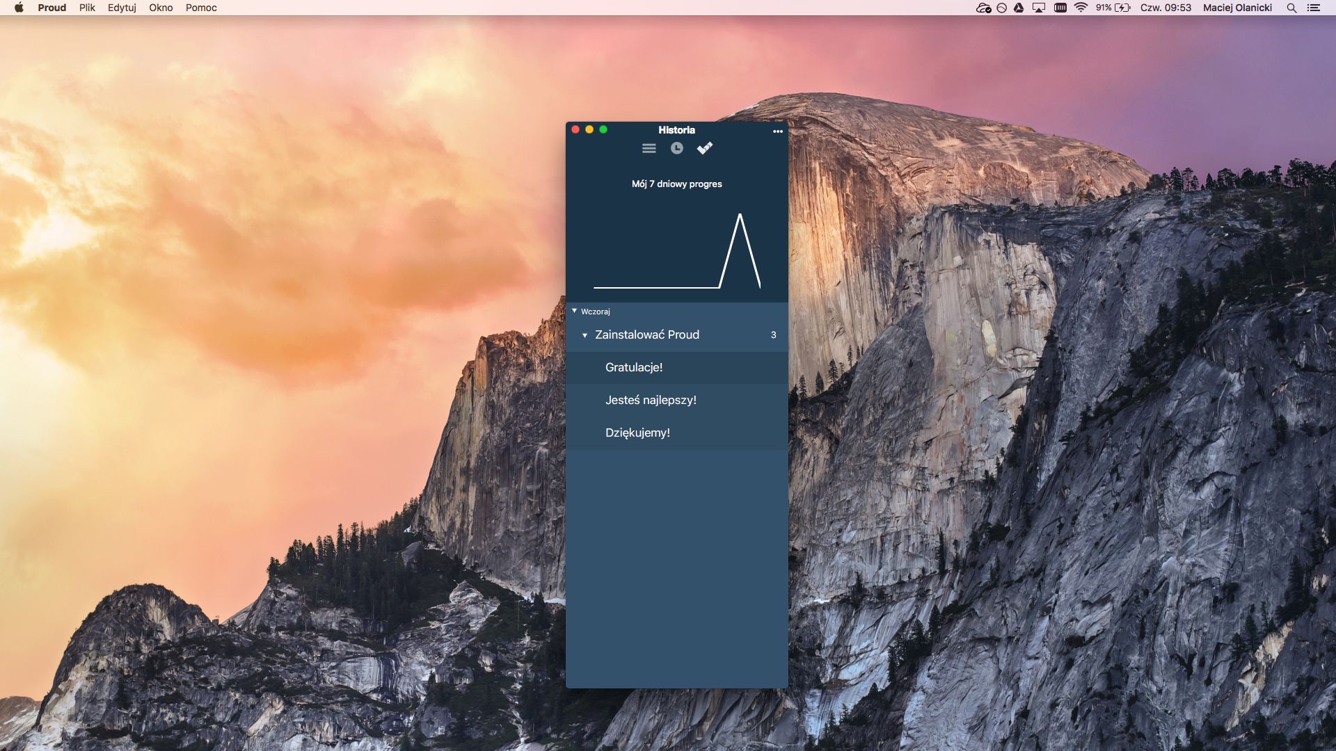The width and height of the screenshot is (1336, 751).
Task: Open the three-dot options menu in the Historia window
Action: pos(777,131)
